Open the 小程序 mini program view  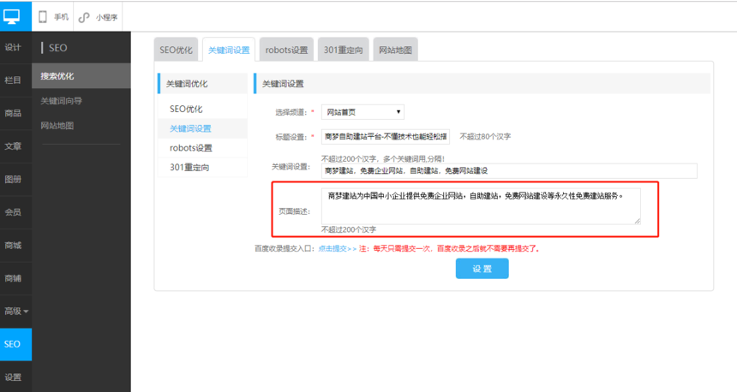point(99,17)
